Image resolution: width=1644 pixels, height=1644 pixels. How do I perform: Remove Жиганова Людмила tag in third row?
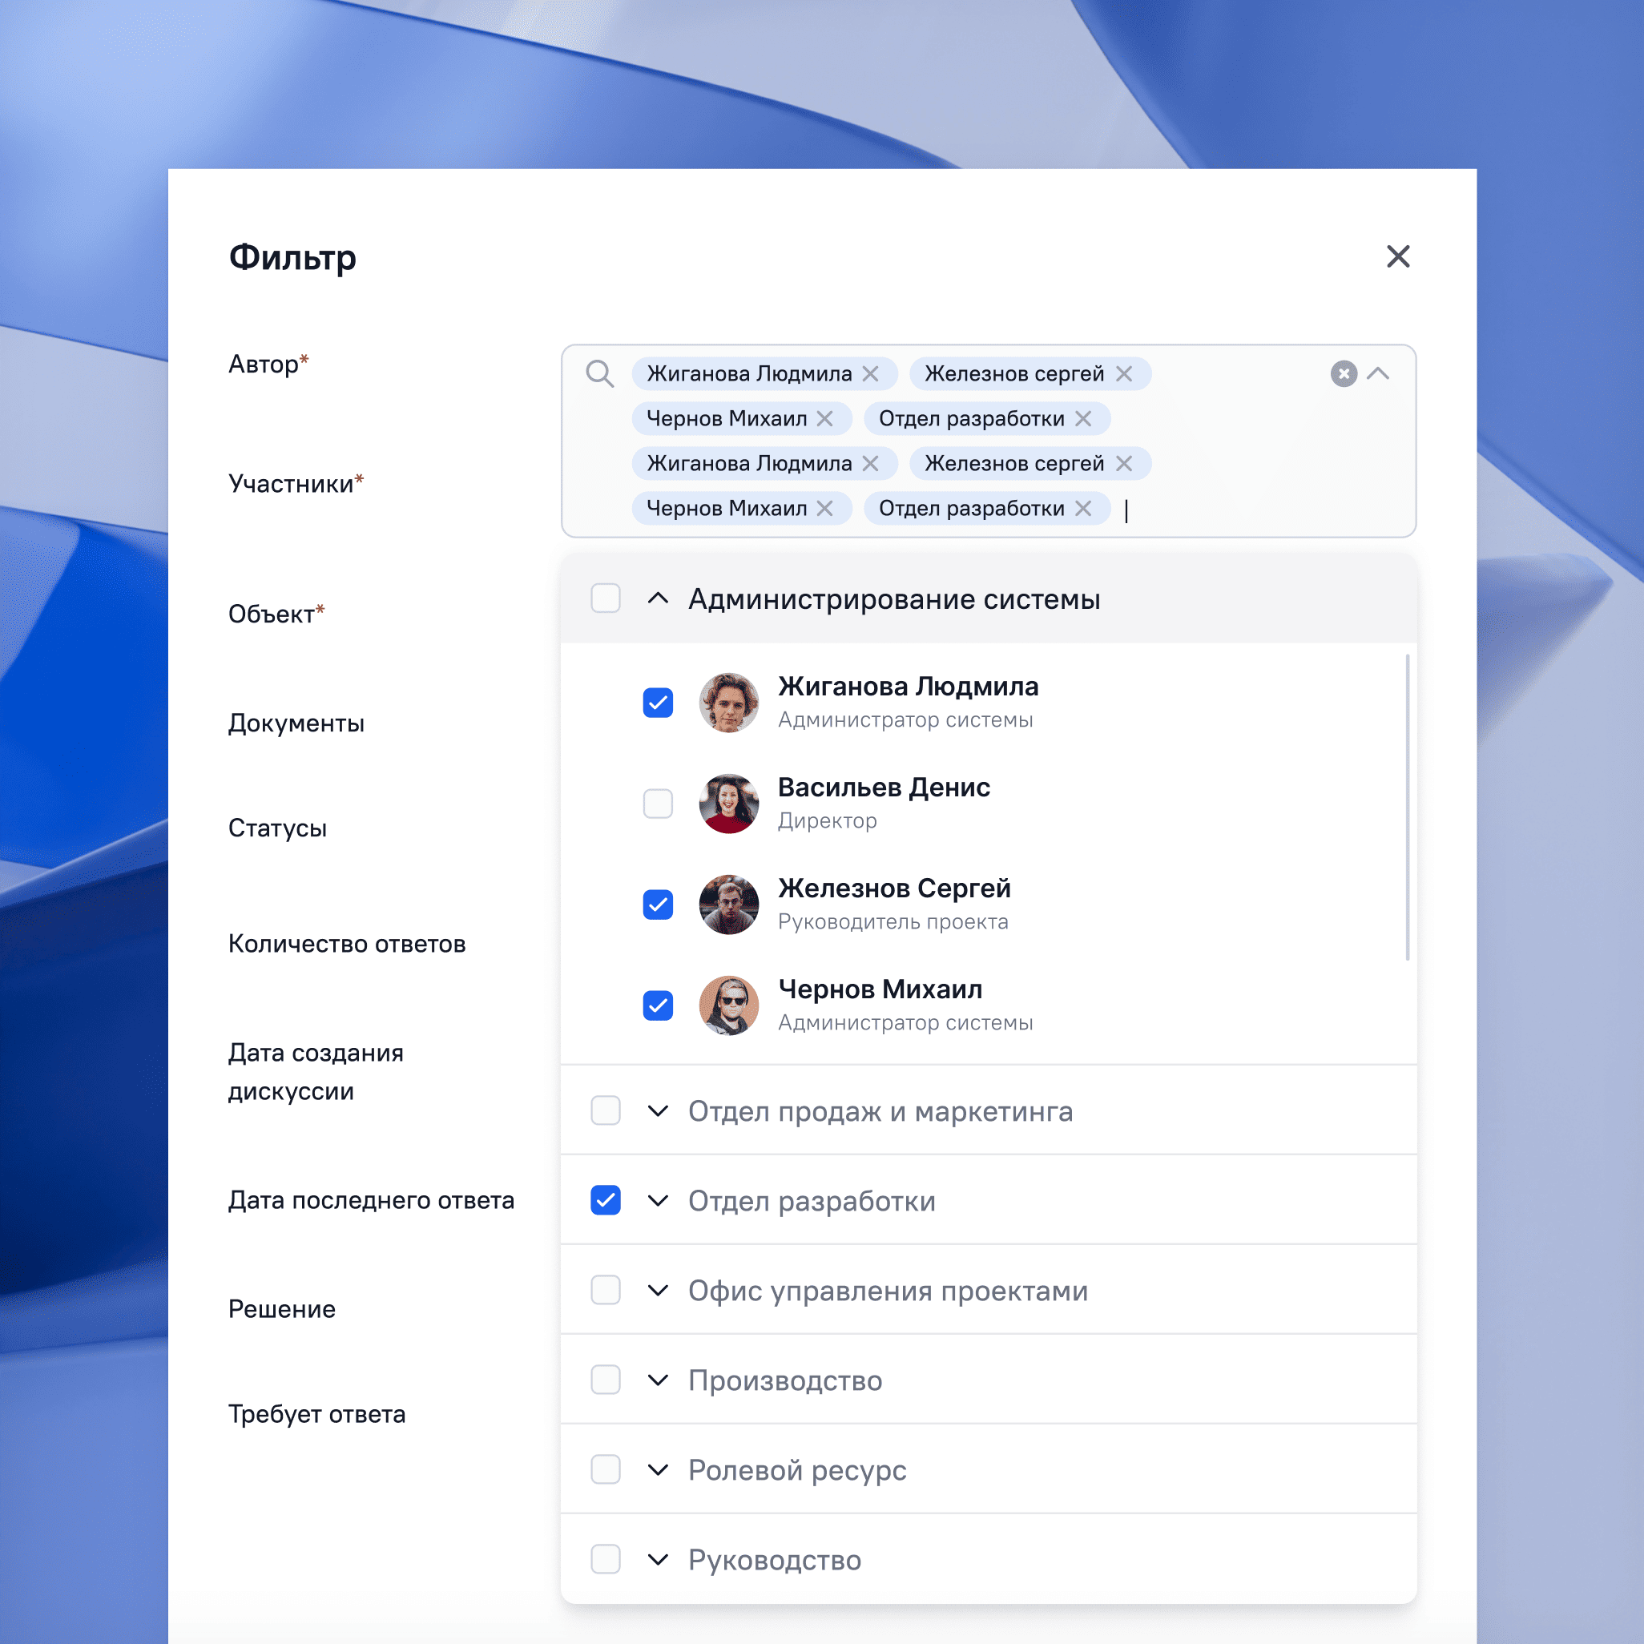(869, 463)
